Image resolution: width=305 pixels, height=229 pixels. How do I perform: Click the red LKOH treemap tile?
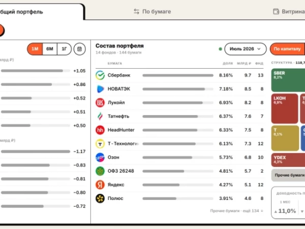pos(285,108)
